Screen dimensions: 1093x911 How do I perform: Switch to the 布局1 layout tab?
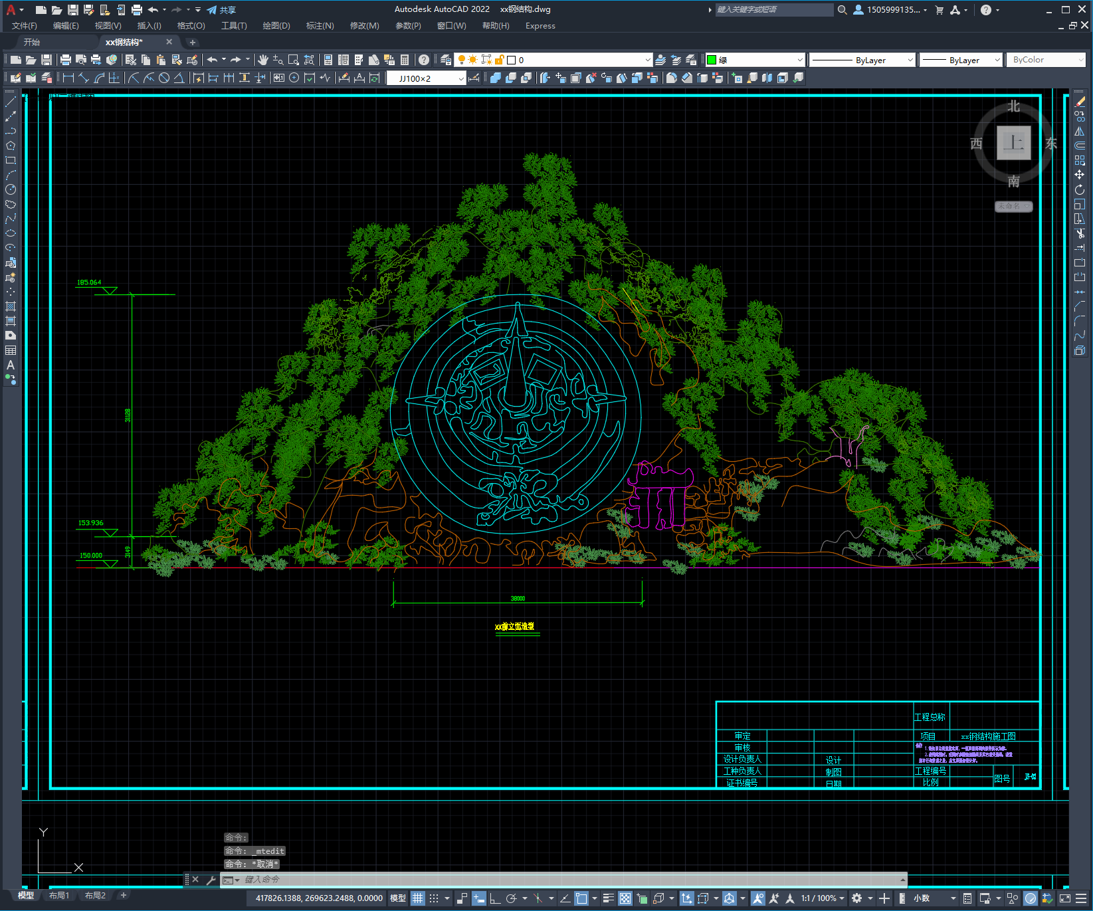coord(58,895)
